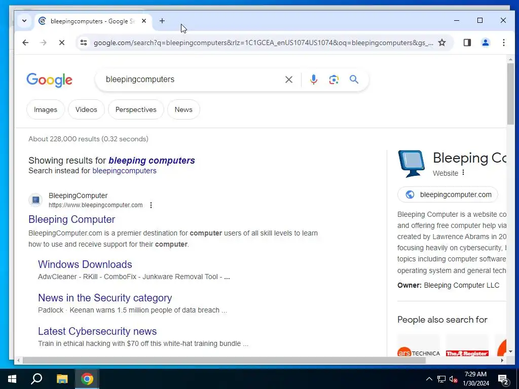Screen dimensions: 519x389
Task: Filter results by Perspectives
Action: [136, 109]
